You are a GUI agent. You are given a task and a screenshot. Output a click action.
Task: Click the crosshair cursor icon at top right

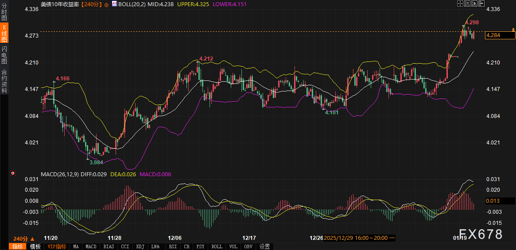pos(460,4)
